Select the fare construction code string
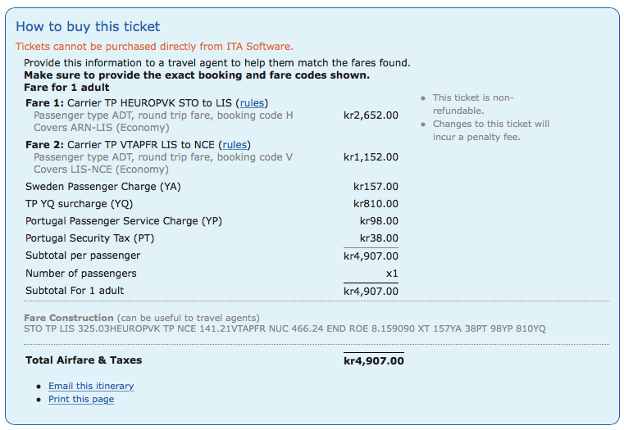Screen dimensions: 624x430 coord(285,328)
